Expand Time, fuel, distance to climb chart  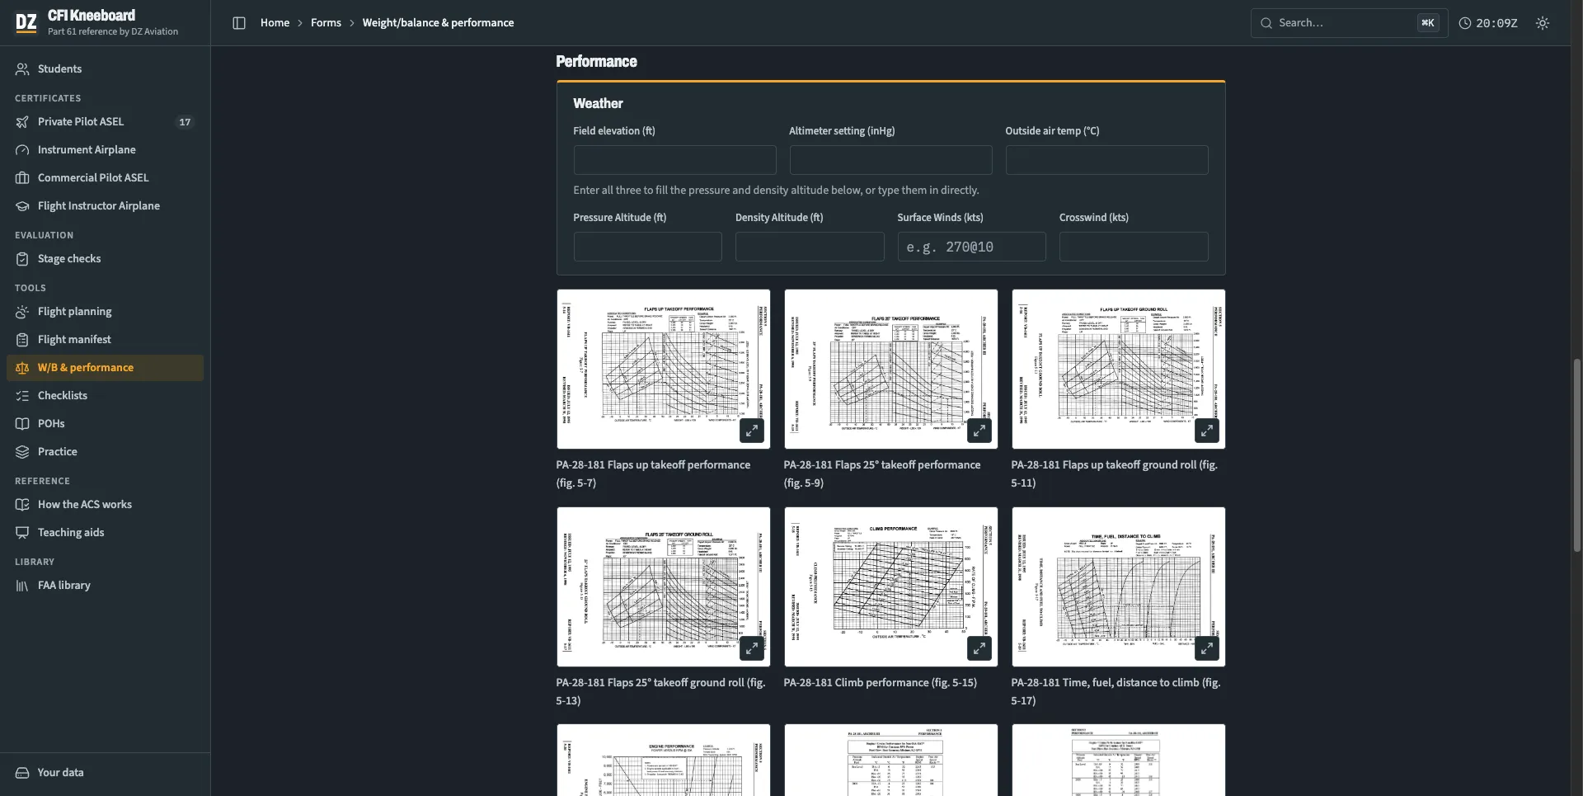coord(1206,648)
